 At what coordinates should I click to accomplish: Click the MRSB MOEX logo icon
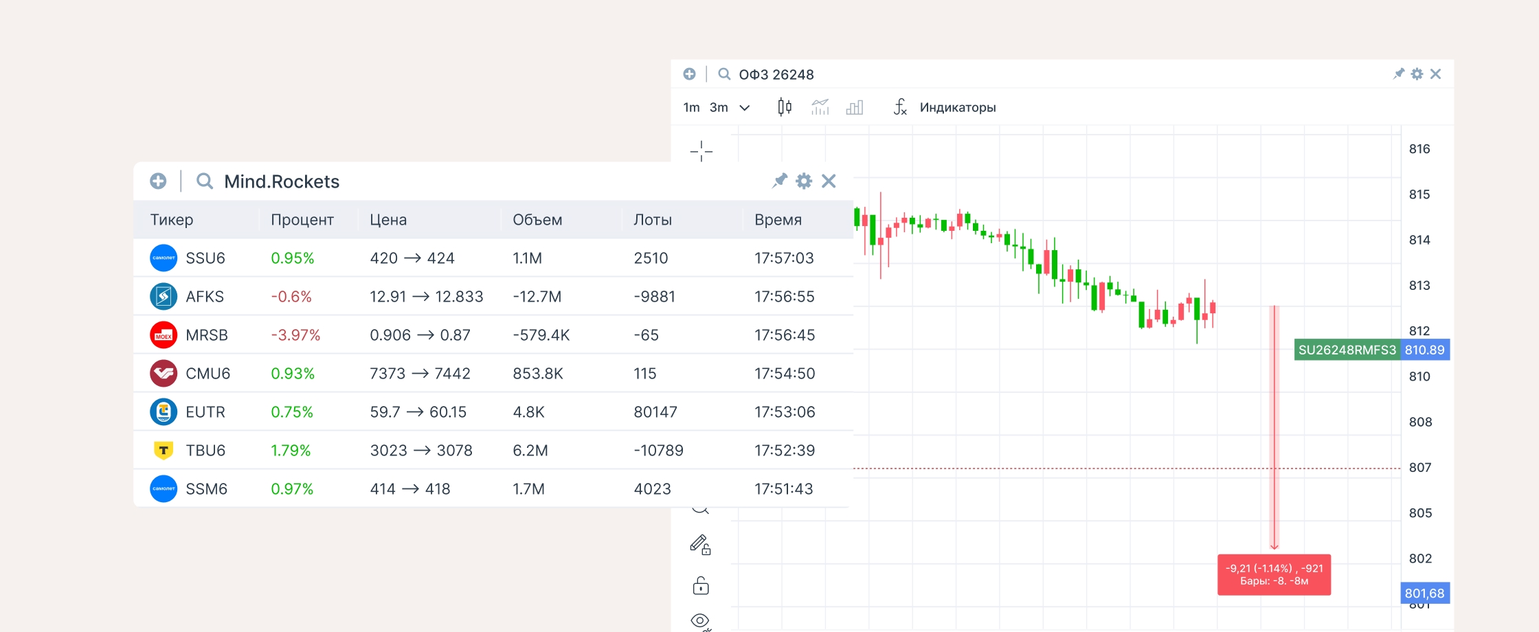click(164, 335)
